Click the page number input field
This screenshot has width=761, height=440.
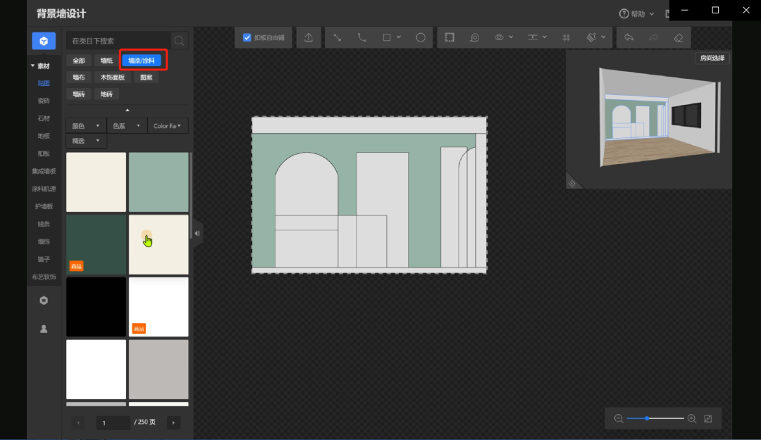(x=113, y=423)
